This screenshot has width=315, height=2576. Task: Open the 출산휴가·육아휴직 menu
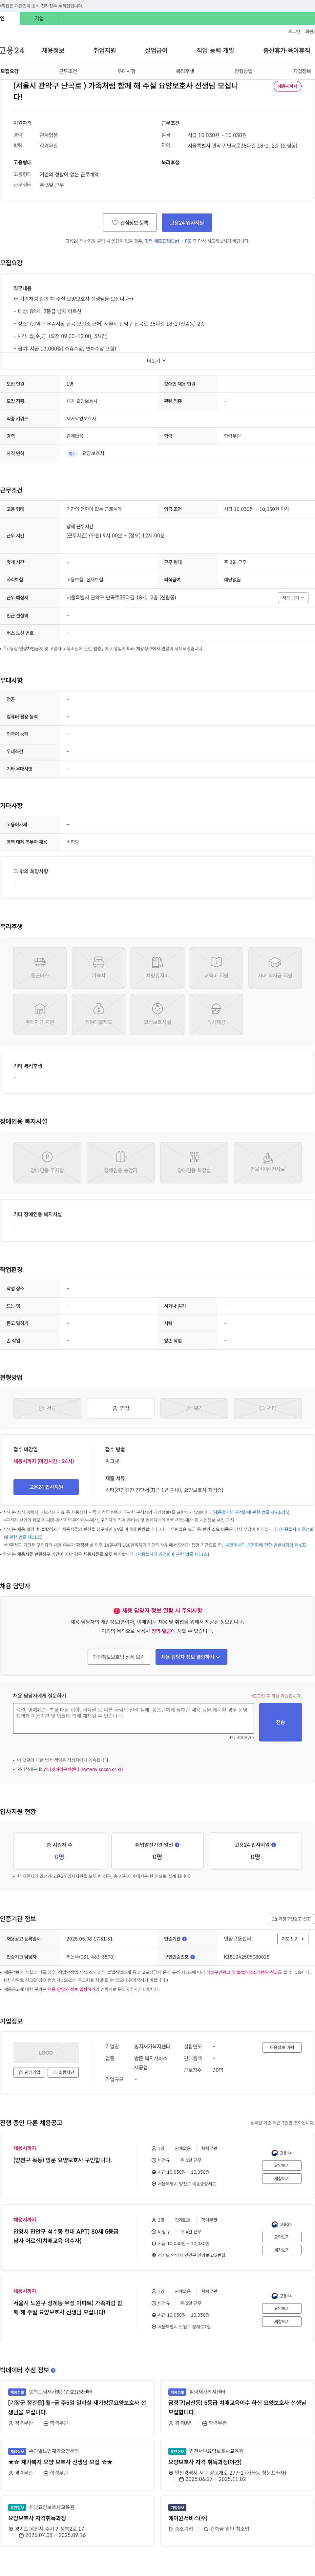pos(287,50)
